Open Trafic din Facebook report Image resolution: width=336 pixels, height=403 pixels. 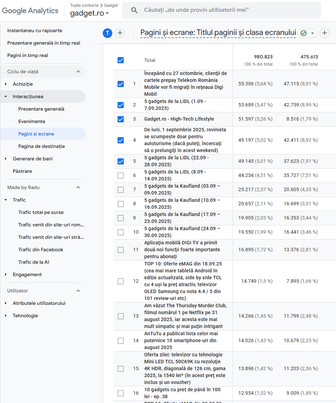pyautogui.click(x=41, y=250)
